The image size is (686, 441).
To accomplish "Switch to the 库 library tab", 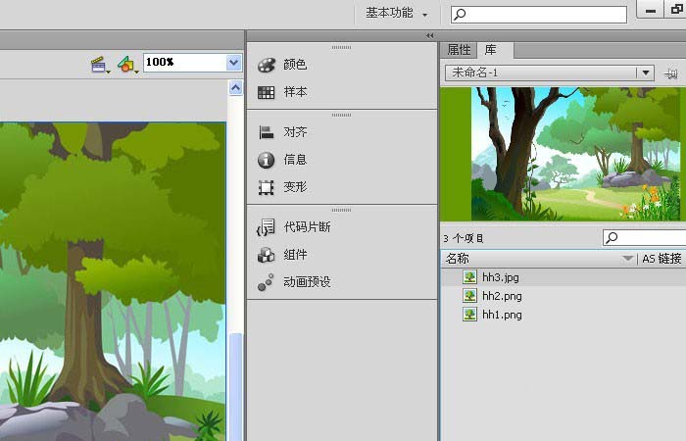I will tap(490, 50).
